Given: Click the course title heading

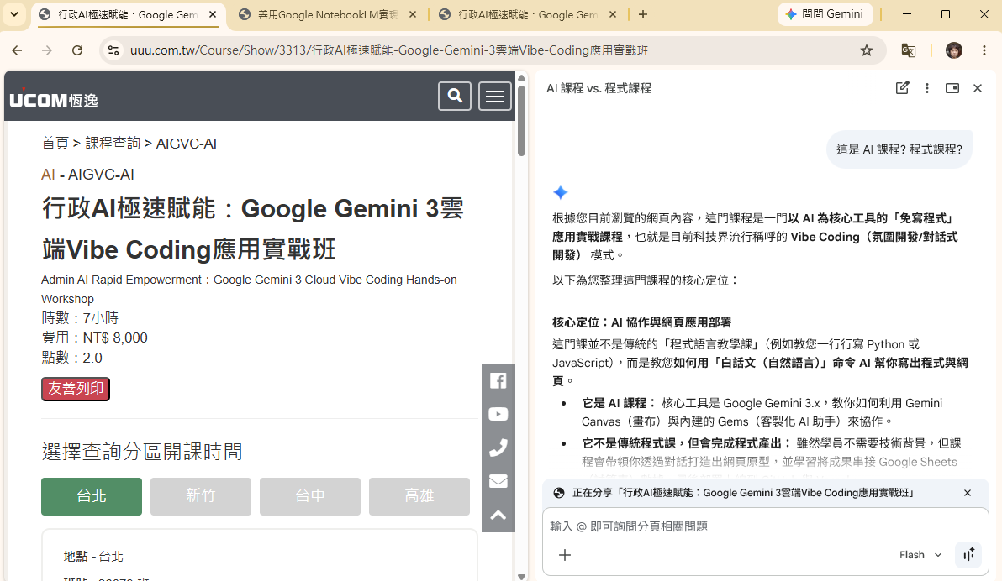Looking at the screenshot, I should pos(253,228).
